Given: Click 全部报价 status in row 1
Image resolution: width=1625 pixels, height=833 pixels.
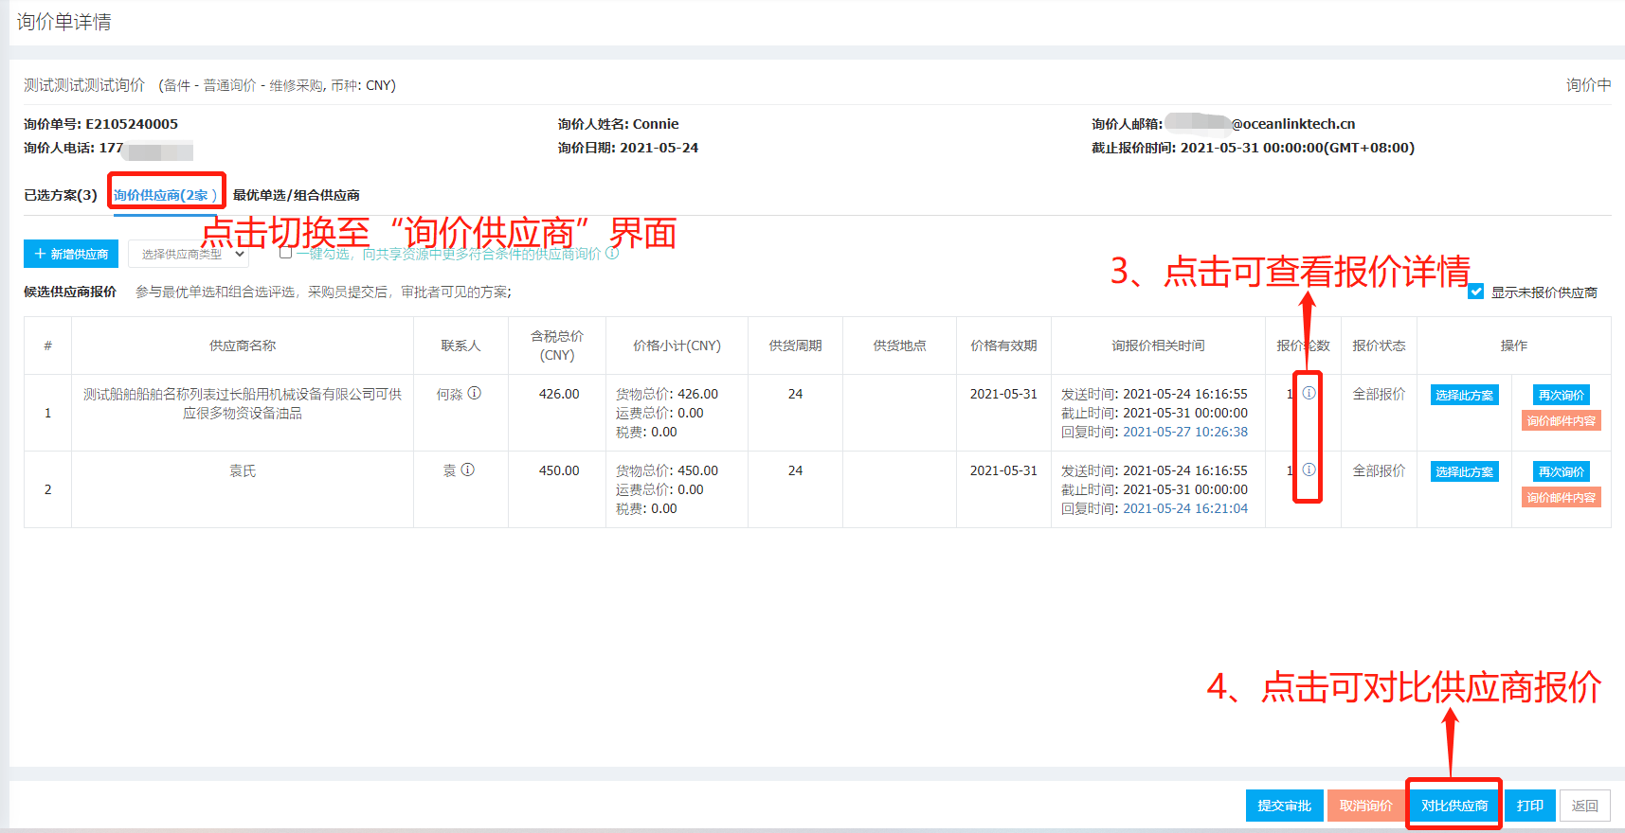Looking at the screenshot, I should click(x=1379, y=394).
